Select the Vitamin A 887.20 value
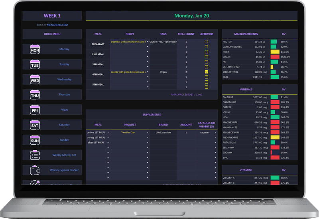 pos(258,178)
